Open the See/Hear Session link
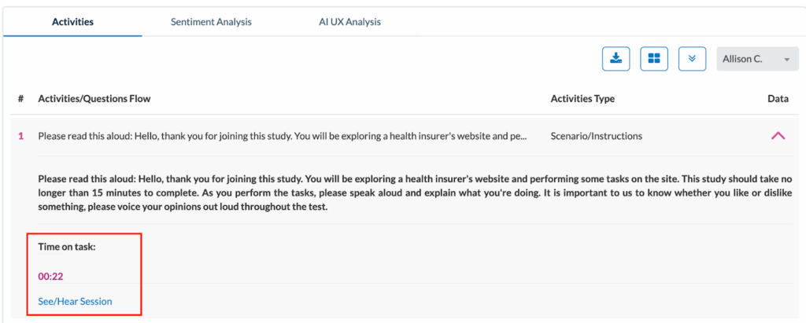Screen dimensions: 806x323 tap(75, 301)
